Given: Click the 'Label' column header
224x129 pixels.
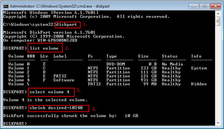Looking at the screenshot, I should (x=60, y=56).
